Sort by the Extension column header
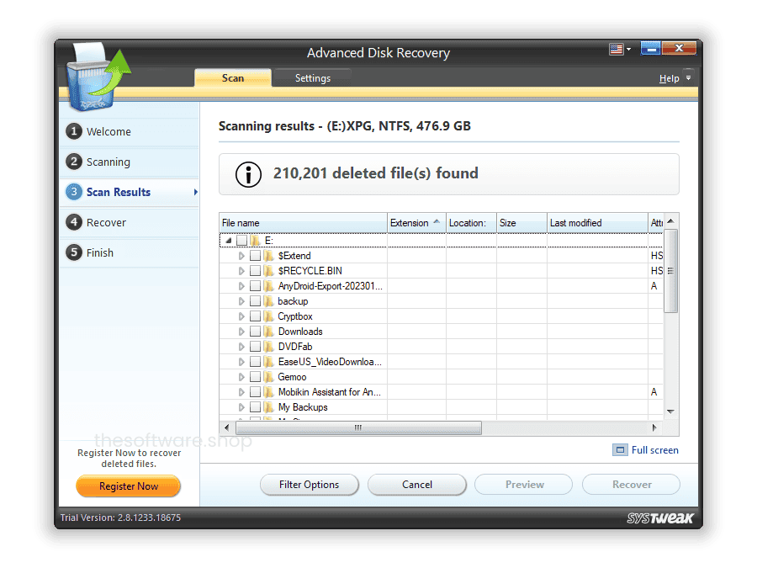 (416, 223)
